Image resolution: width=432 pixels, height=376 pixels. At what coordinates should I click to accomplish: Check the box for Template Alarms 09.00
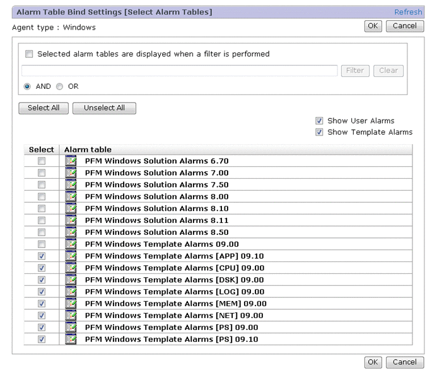click(x=42, y=244)
